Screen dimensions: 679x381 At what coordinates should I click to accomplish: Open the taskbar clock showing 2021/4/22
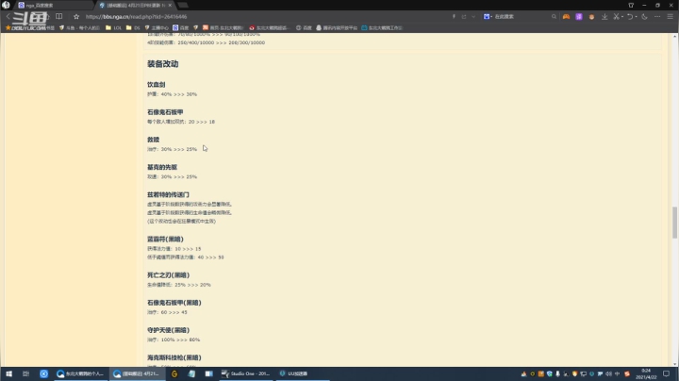(646, 373)
